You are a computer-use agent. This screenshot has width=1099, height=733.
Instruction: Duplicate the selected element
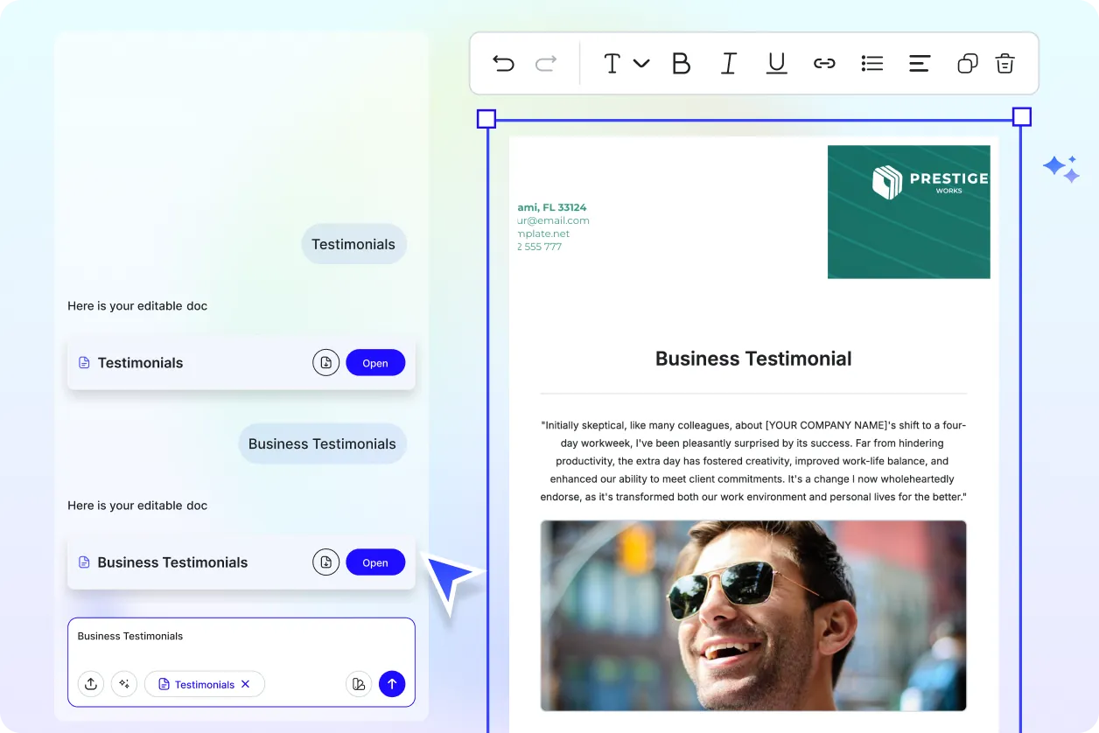967,63
